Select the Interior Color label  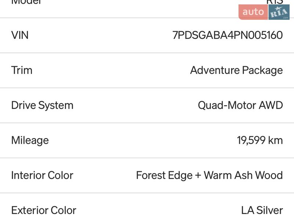[x=42, y=175]
